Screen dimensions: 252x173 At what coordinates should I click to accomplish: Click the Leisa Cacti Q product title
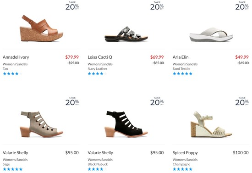(x=100, y=57)
